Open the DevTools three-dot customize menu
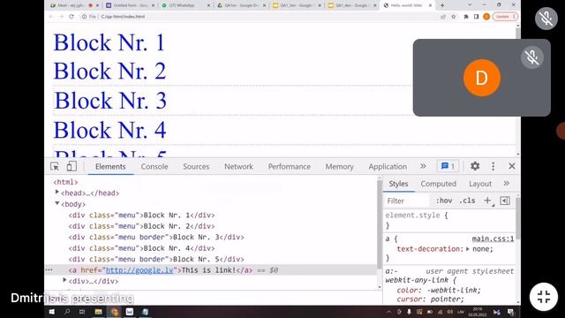The image size is (565, 318). [x=493, y=166]
